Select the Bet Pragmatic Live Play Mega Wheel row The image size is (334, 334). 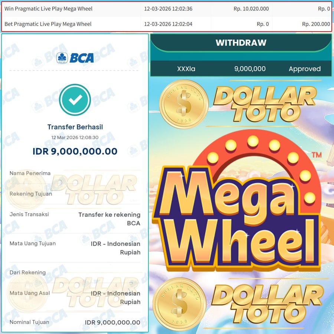[167, 24]
